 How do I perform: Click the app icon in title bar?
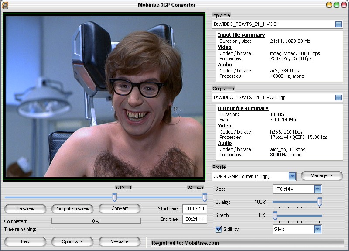(x=5, y=5)
